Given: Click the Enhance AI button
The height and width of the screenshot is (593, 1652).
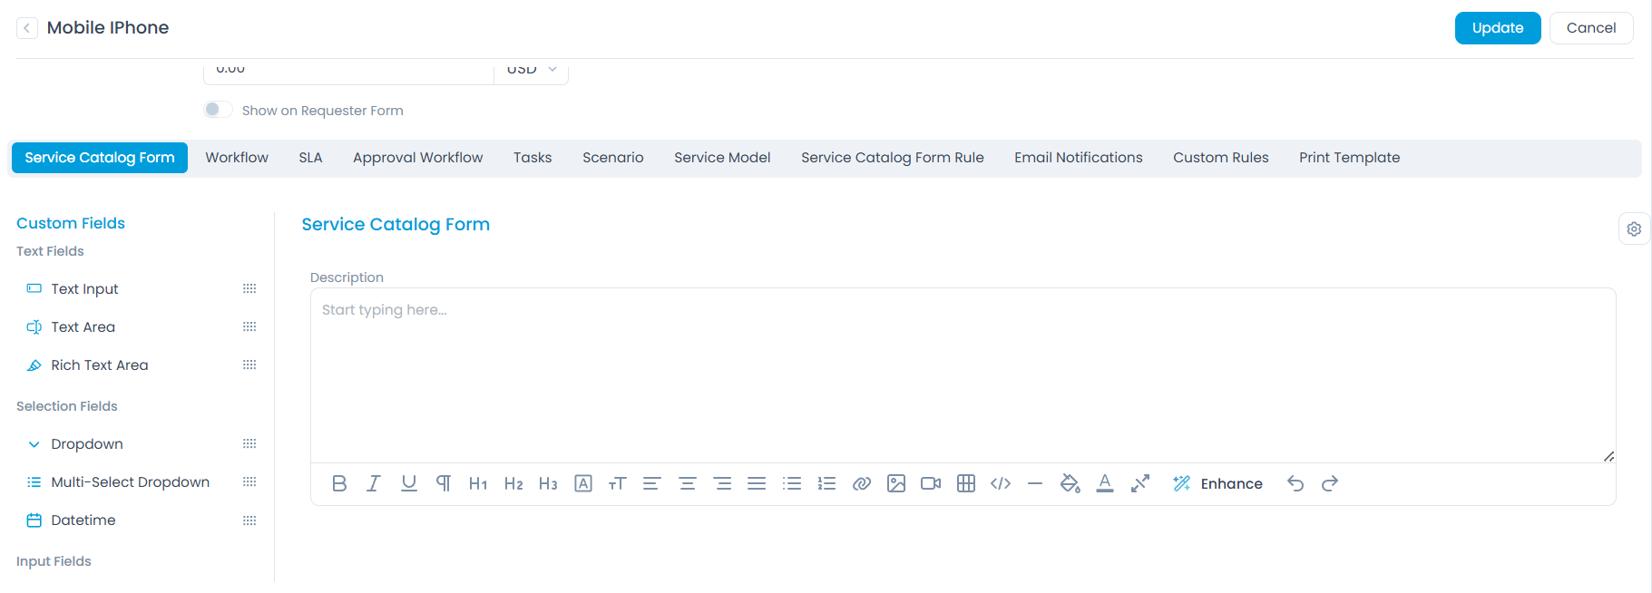Looking at the screenshot, I should tap(1217, 484).
